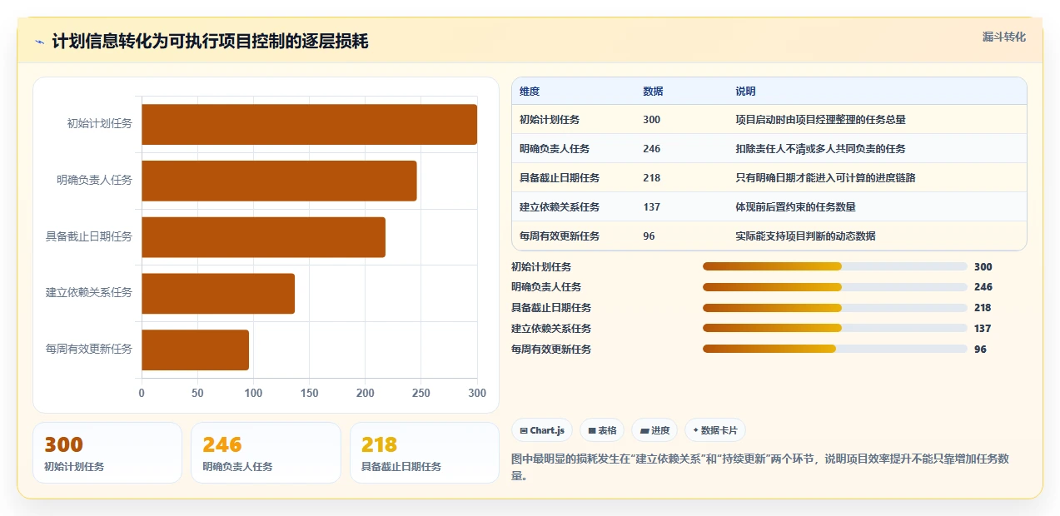Click table value 300 in 数据 column
This screenshot has height=516, width=1060.
pyautogui.click(x=652, y=120)
